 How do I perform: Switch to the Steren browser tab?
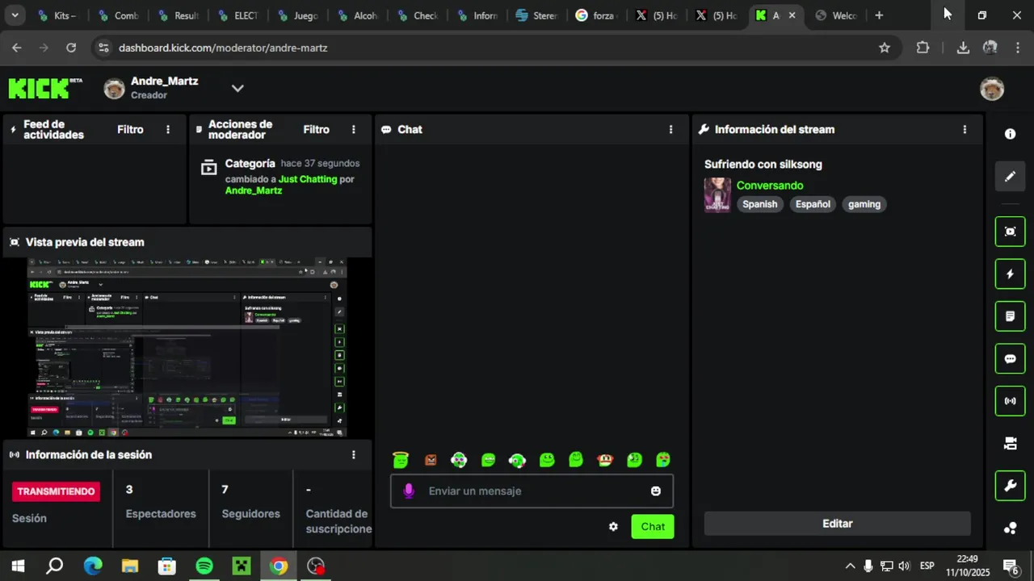[x=537, y=15]
